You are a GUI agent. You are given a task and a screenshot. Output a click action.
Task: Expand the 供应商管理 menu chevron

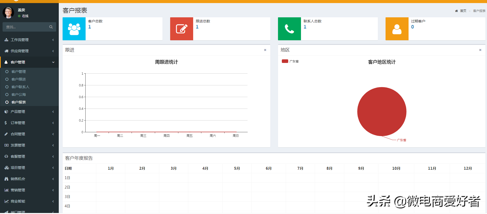coord(53,51)
